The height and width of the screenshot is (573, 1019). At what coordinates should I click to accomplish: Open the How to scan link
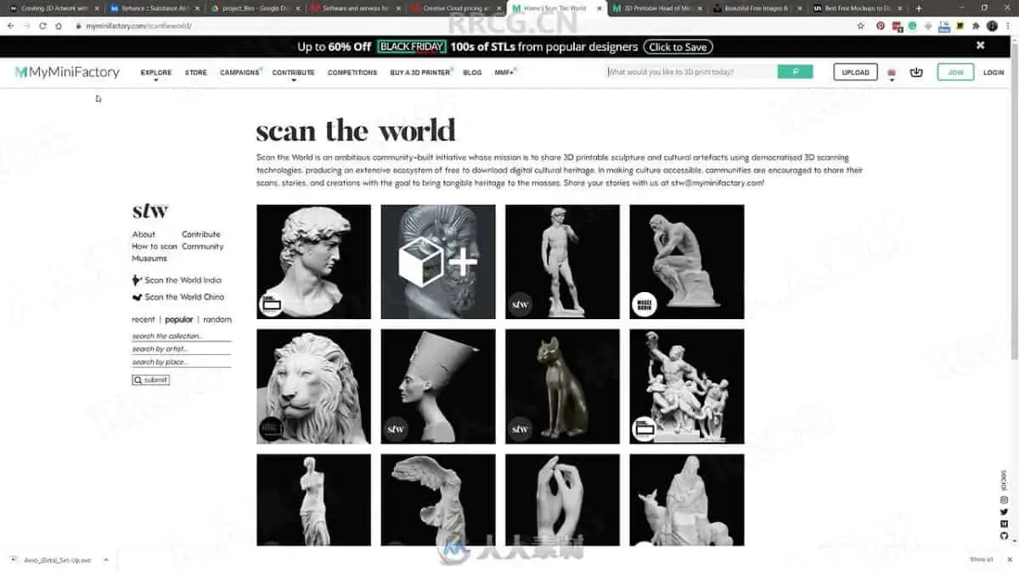tap(155, 246)
